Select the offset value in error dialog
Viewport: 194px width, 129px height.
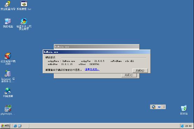(94, 64)
